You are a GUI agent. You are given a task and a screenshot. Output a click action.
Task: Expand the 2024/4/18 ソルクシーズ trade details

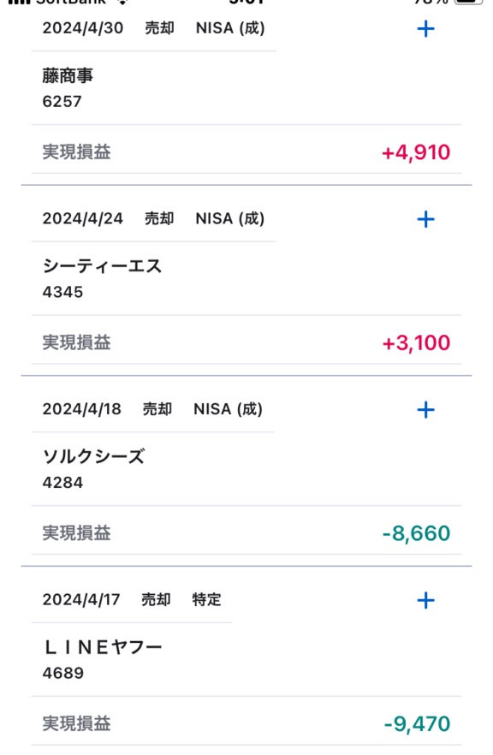coord(425,410)
